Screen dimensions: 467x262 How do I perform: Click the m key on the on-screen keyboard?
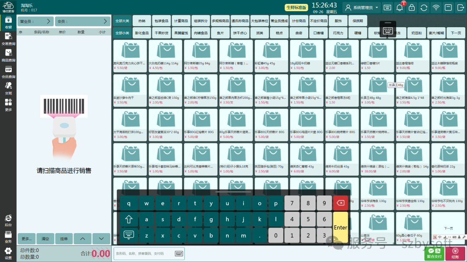(x=243, y=235)
